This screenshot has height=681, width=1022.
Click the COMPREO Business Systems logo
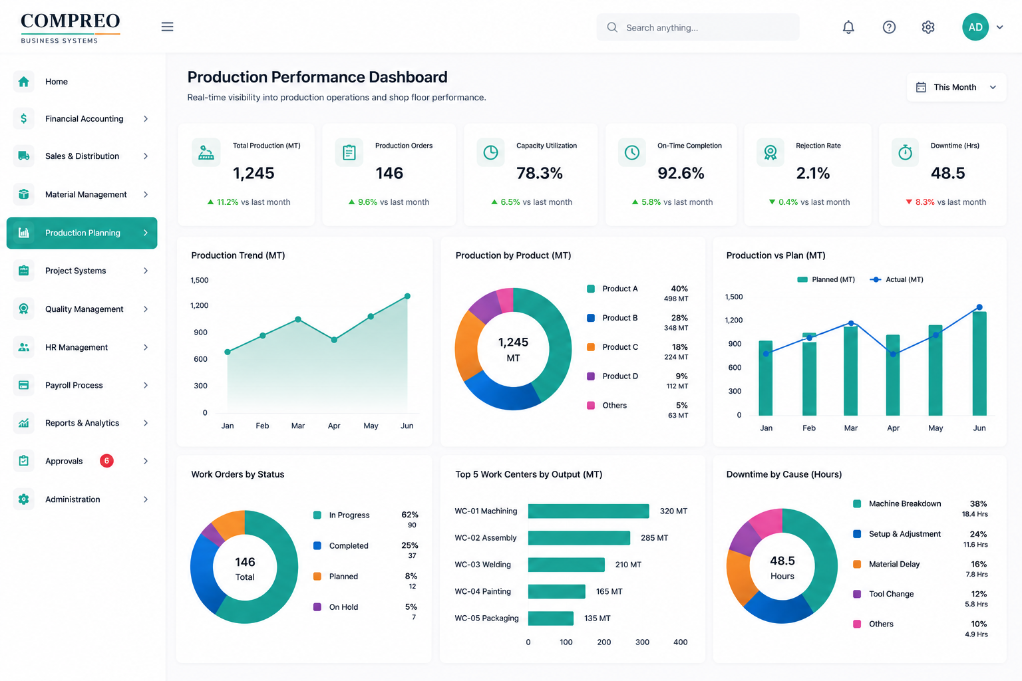pyautogui.click(x=70, y=28)
